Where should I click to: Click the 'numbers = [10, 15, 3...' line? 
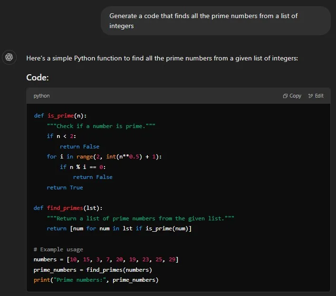pos(106,259)
